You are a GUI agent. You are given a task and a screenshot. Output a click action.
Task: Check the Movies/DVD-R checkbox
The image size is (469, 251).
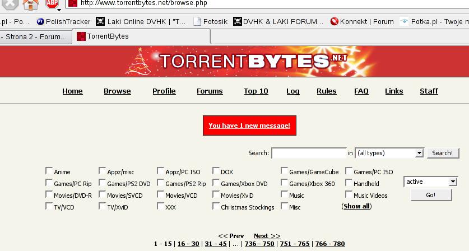click(x=49, y=194)
